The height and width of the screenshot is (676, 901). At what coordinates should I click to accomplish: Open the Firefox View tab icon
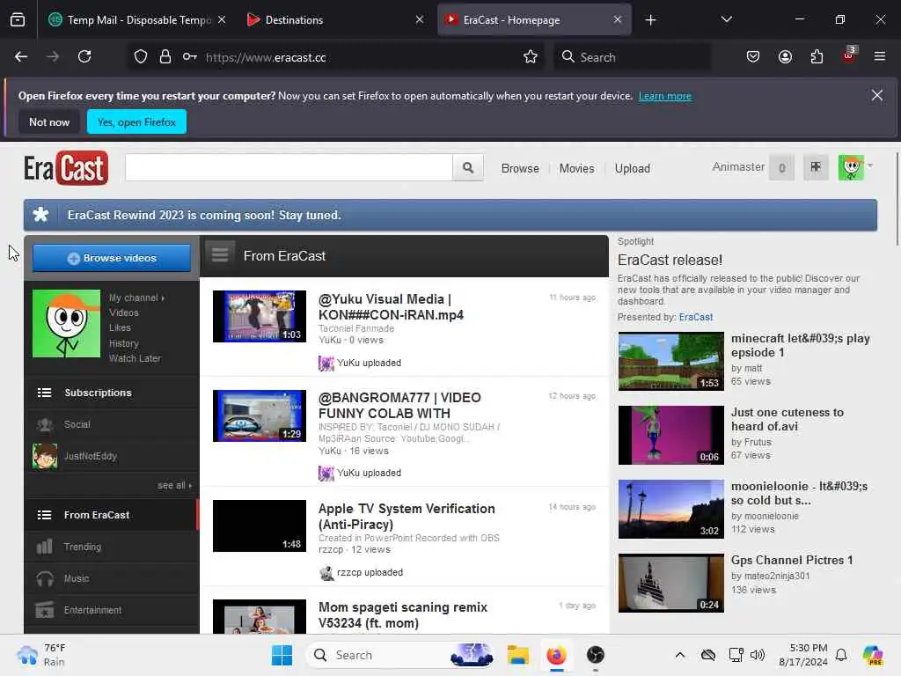pyautogui.click(x=18, y=20)
